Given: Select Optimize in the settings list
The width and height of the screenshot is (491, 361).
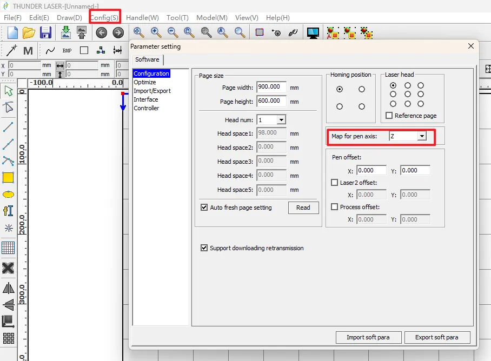Looking at the screenshot, I should click(x=145, y=82).
